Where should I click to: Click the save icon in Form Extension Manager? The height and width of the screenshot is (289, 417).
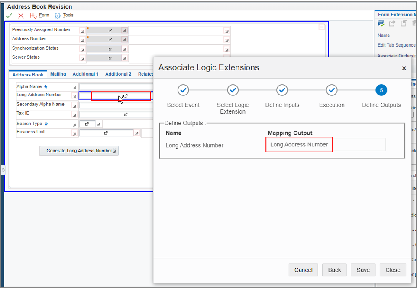pos(381,23)
